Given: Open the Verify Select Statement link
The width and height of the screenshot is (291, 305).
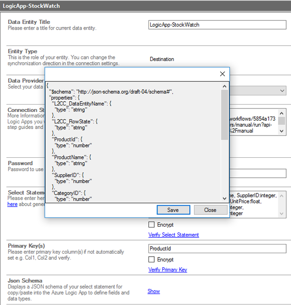Looking at the screenshot, I should click(173, 235).
